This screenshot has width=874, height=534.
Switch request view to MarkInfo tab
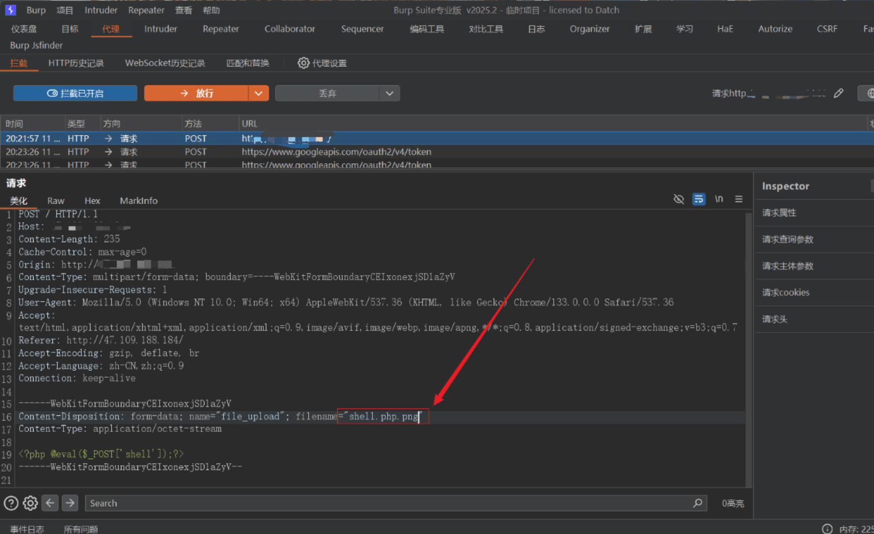(x=138, y=201)
